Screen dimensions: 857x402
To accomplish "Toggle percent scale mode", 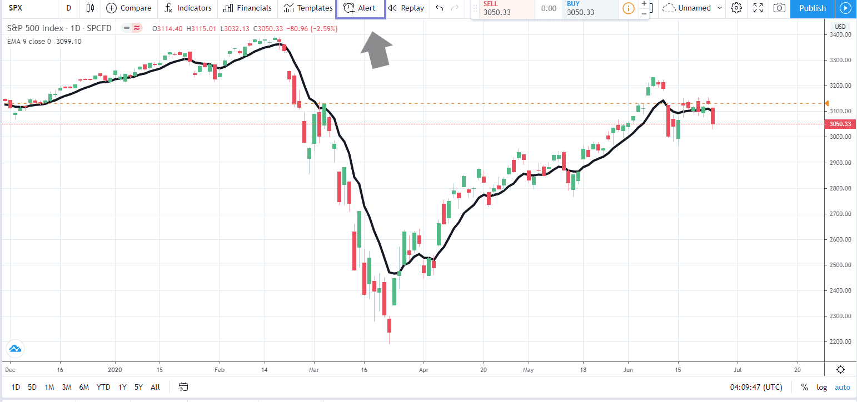I will (805, 387).
